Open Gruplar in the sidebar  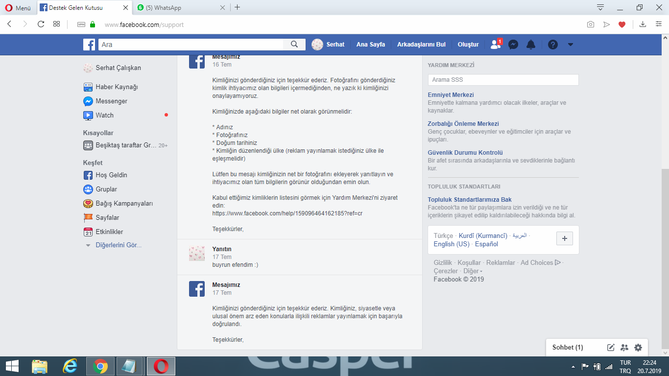click(x=100, y=189)
